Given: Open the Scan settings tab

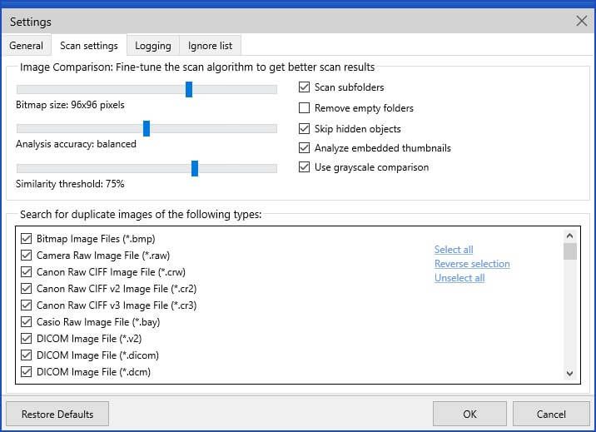Looking at the screenshot, I should coord(89,46).
